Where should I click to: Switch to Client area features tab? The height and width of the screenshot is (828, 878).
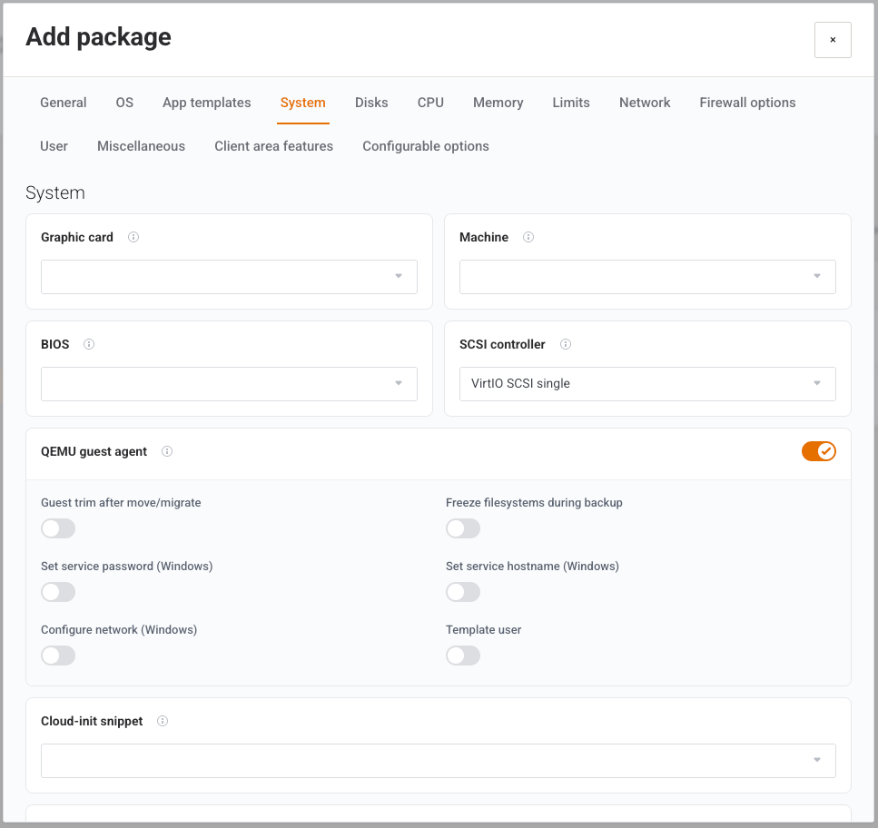tap(274, 146)
